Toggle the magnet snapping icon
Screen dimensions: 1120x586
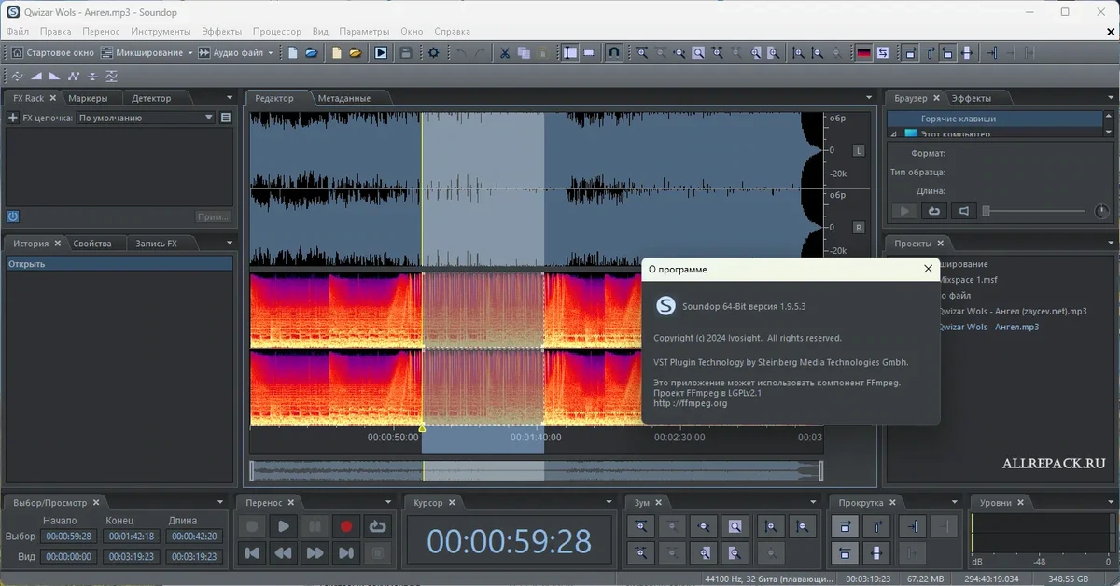(x=613, y=53)
